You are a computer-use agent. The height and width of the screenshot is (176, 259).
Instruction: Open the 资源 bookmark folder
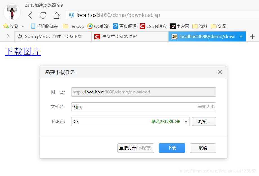[218, 26]
